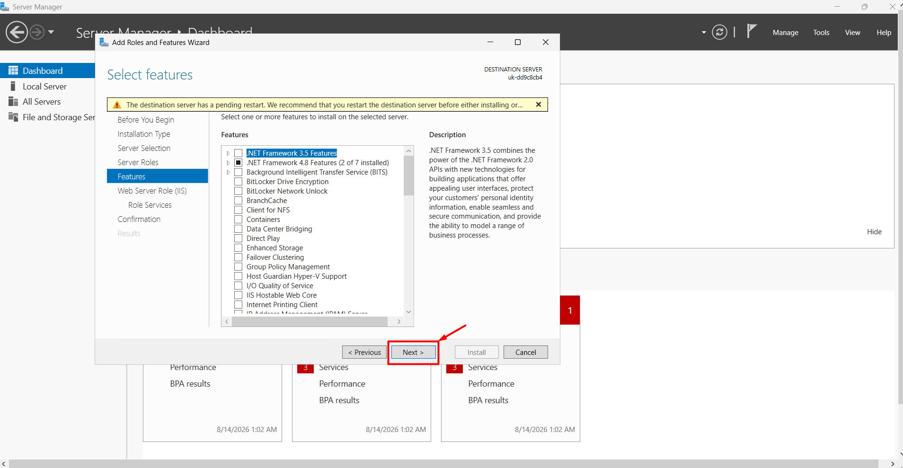
Task: Click the main window bottom scrollbar left arrow
Action: 4,464
